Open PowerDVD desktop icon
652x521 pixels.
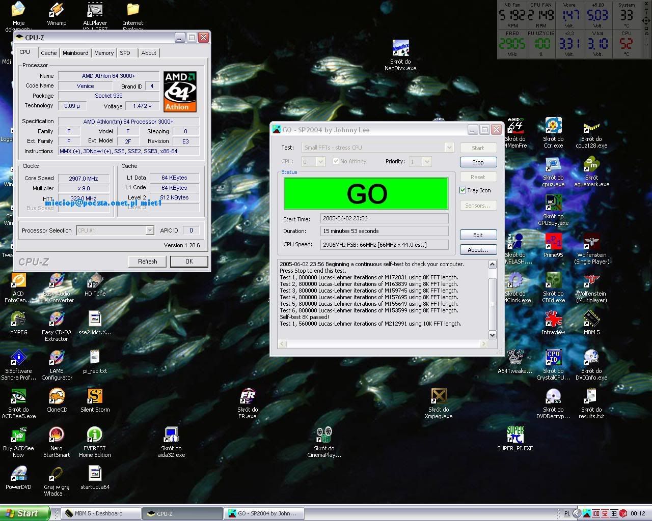[x=18, y=477]
